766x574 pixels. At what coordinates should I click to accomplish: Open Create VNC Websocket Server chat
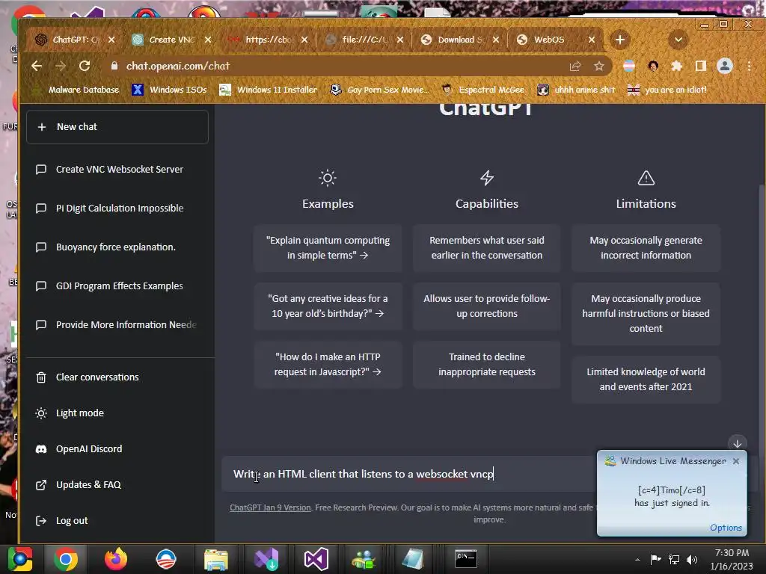[x=117, y=170]
